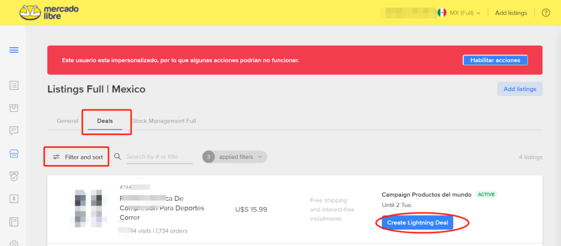Click the Until 2 Tue. text

point(397,205)
